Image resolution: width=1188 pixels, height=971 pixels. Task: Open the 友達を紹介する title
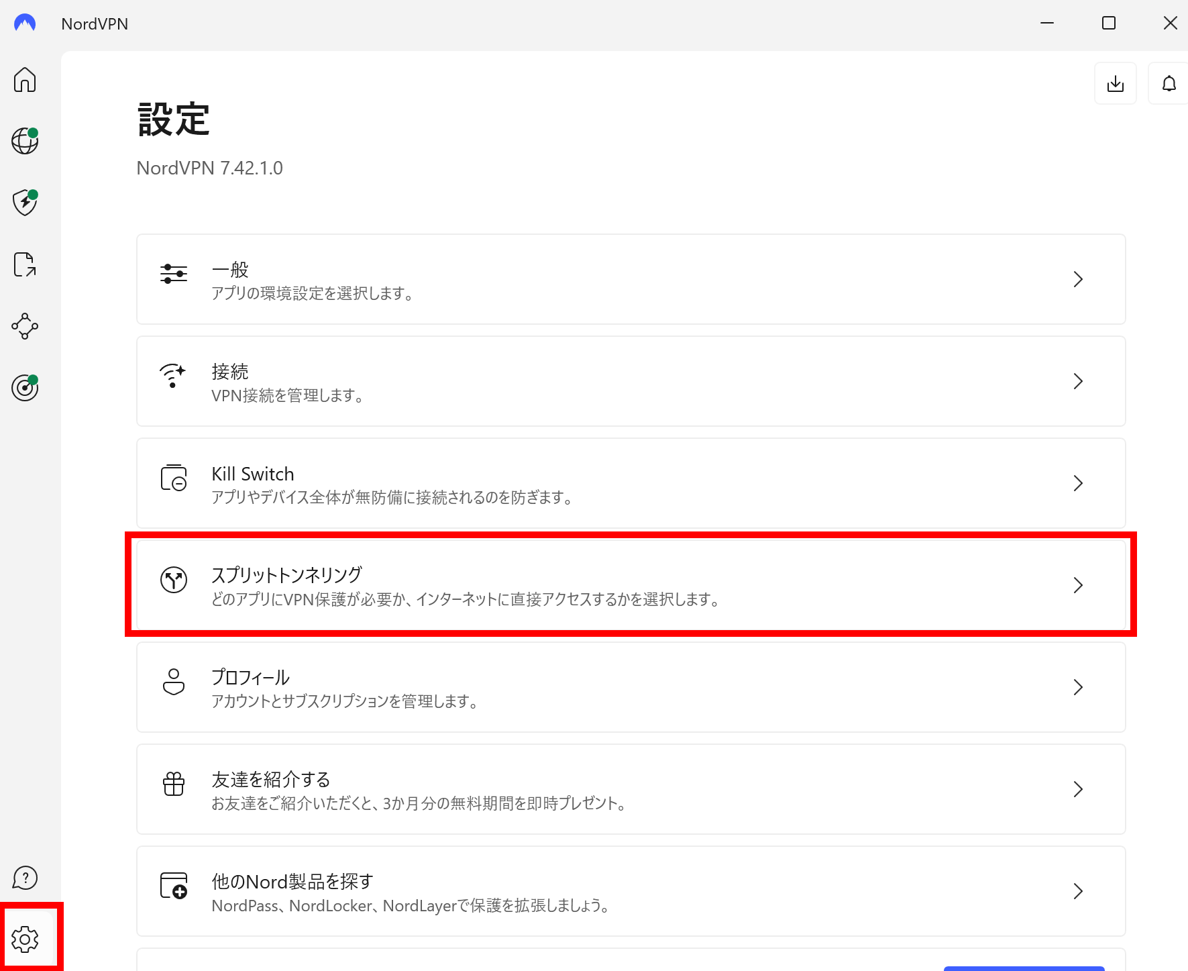pyautogui.click(x=271, y=780)
